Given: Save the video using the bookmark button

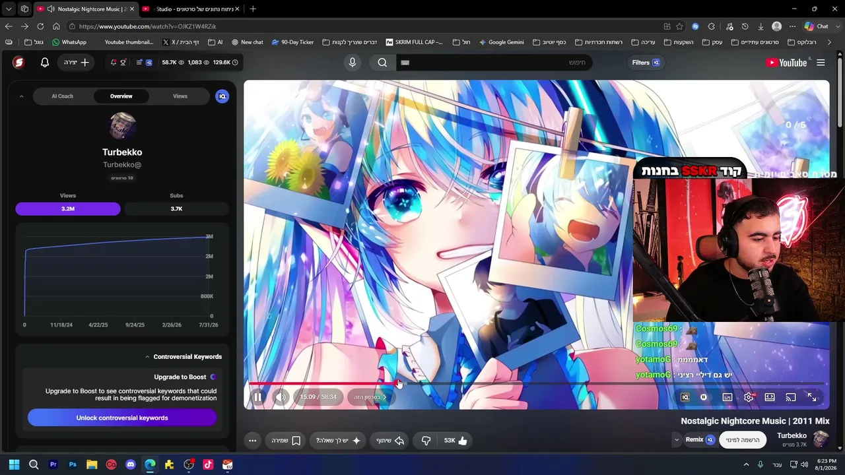Looking at the screenshot, I should (287, 441).
